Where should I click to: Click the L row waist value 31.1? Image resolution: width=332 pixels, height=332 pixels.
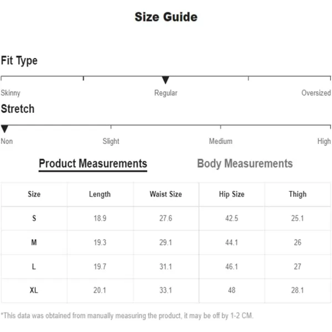coord(166,266)
